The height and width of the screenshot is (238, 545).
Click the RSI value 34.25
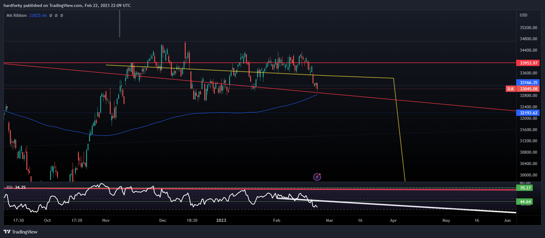click(20, 187)
